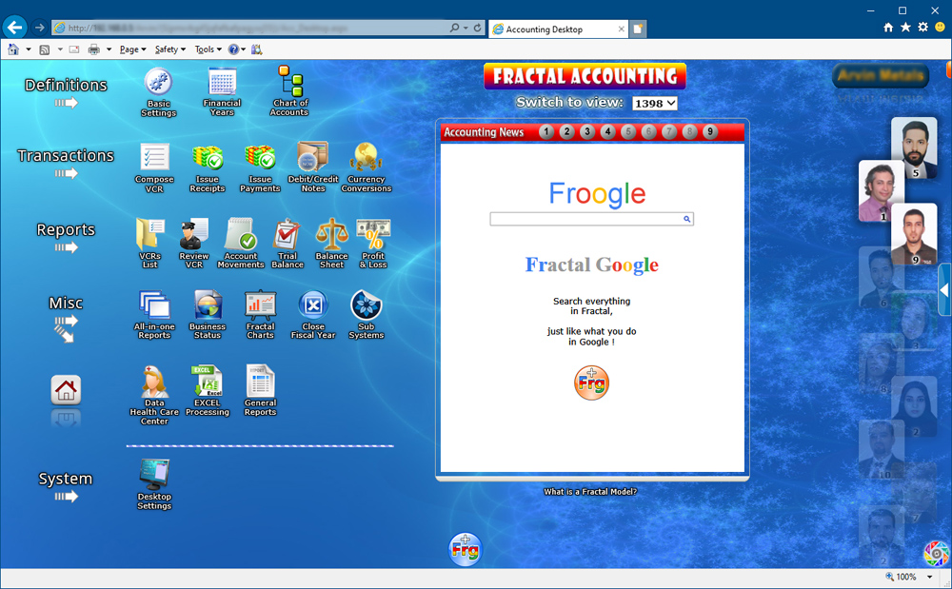
Task: Select user photo number 5
Action: tap(914, 147)
